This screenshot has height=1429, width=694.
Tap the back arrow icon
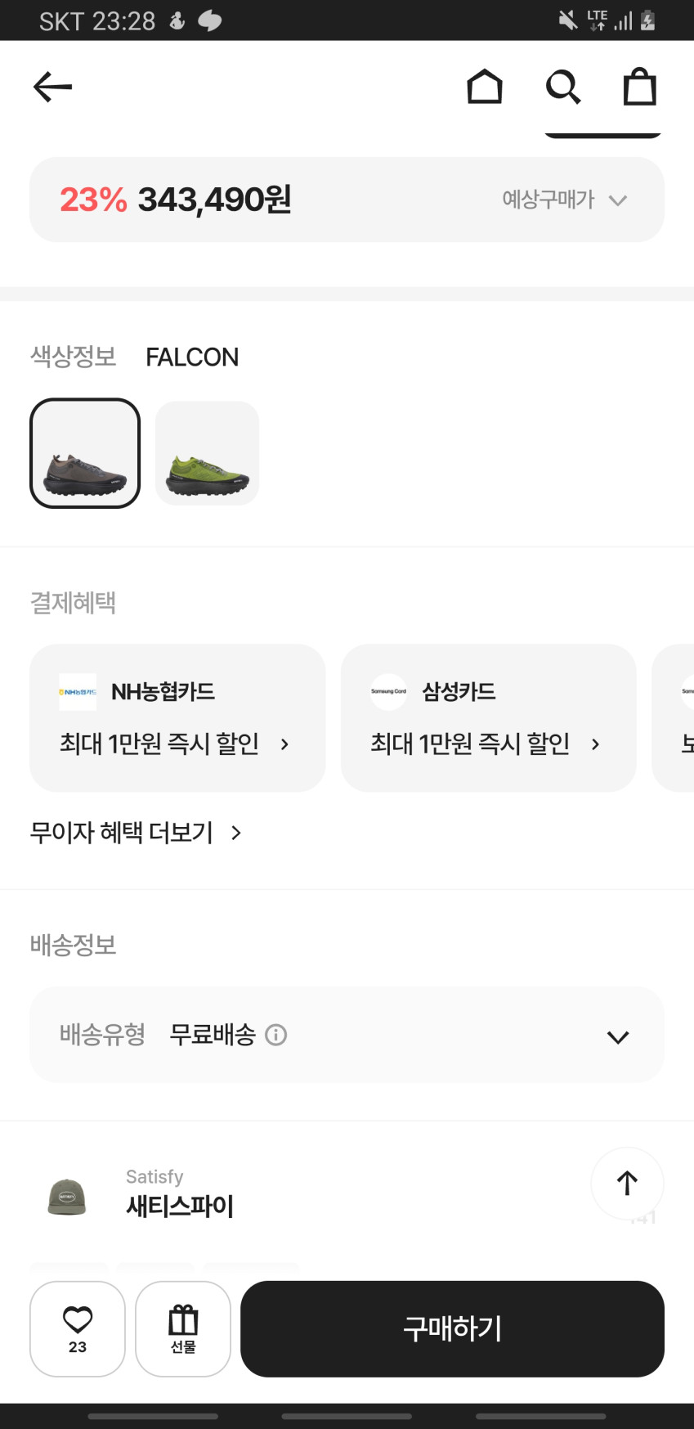53,87
